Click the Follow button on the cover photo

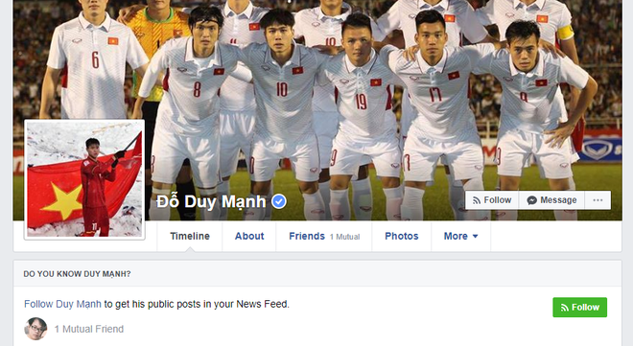[492, 200]
